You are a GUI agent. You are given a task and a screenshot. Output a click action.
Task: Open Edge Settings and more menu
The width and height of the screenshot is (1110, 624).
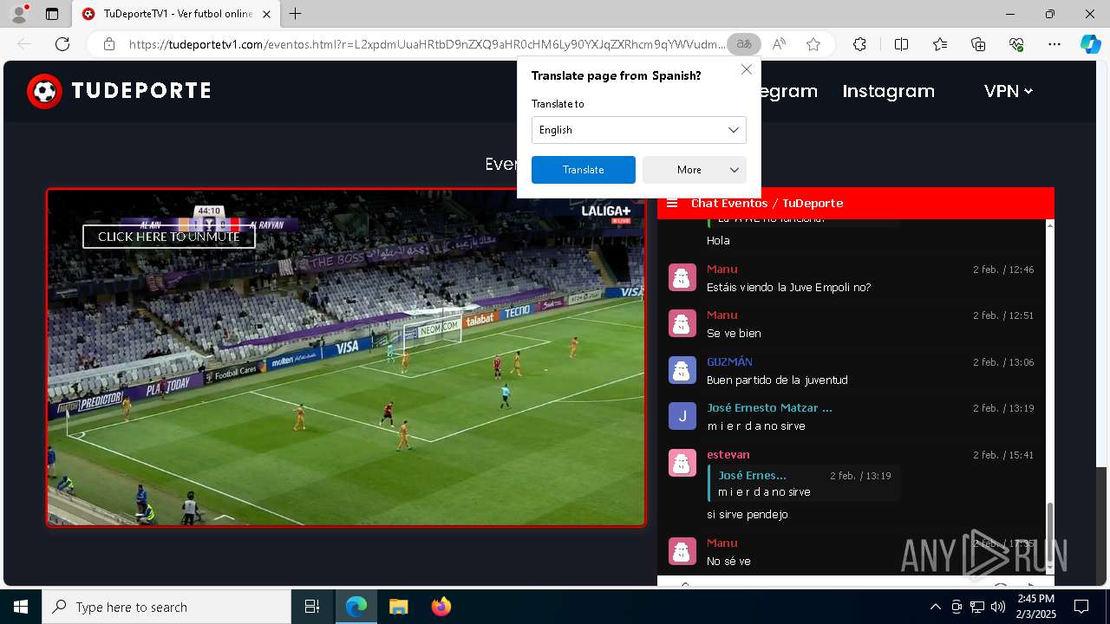[x=1054, y=44]
